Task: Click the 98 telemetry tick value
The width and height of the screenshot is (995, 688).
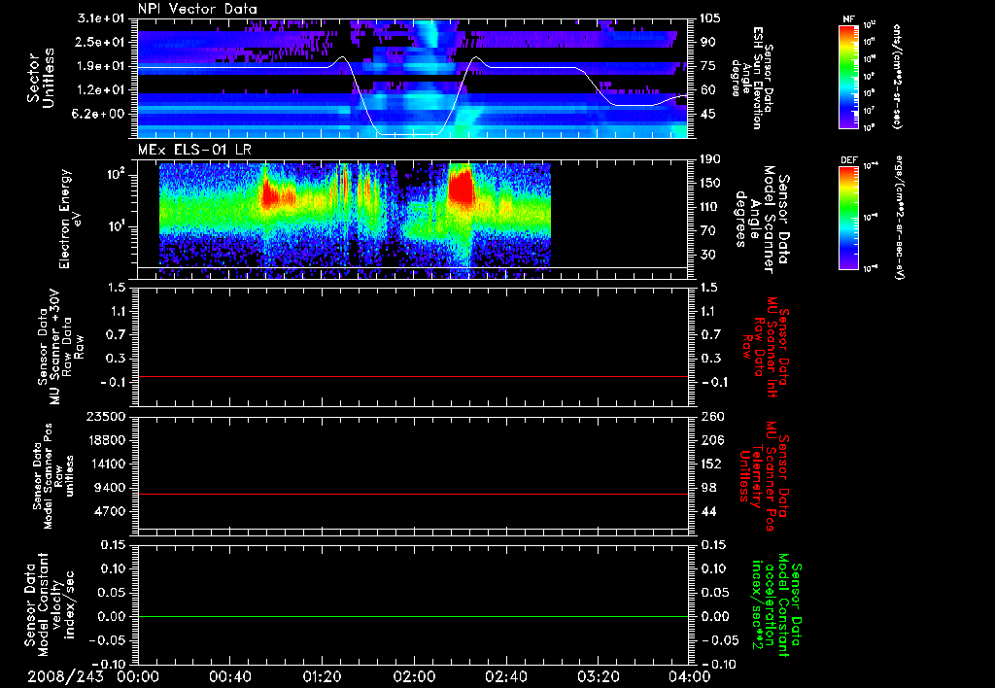Action: [x=707, y=488]
